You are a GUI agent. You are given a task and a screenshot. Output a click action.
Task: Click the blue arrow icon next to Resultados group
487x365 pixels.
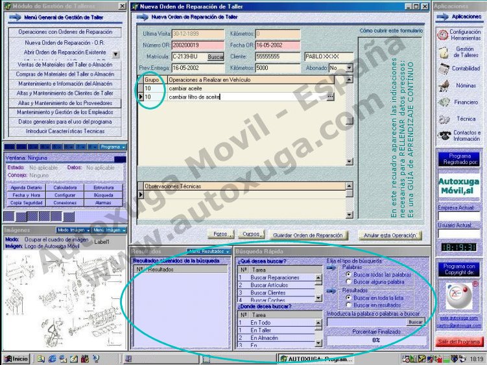coord(332,290)
